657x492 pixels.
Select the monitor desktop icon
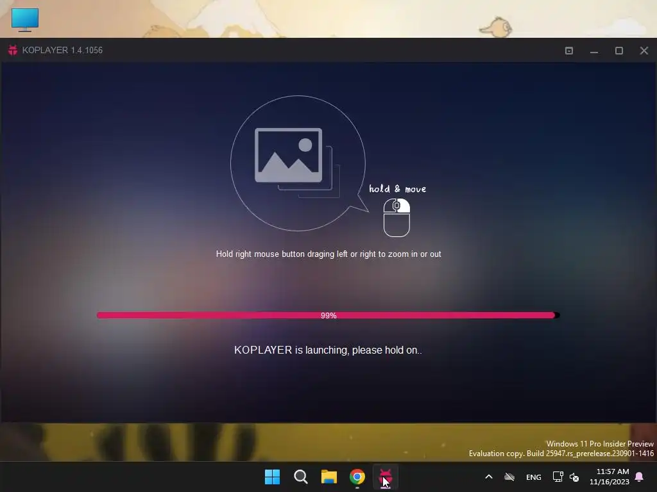pyautogui.click(x=25, y=20)
